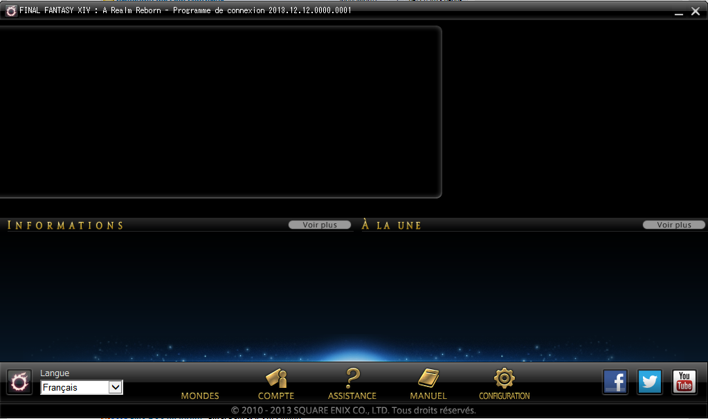Open the CONFIGURATION gear icon

[505, 378]
